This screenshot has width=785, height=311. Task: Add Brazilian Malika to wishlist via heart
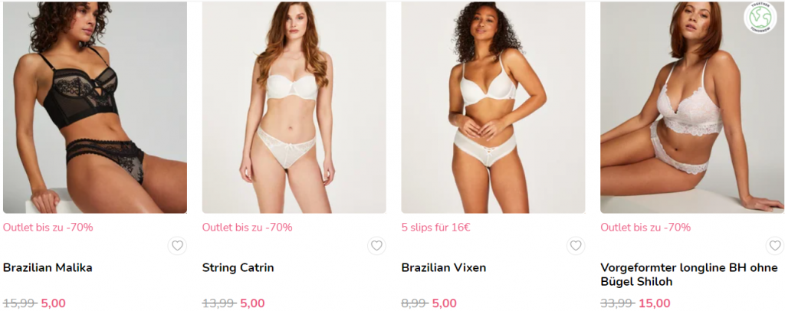click(x=177, y=245)
